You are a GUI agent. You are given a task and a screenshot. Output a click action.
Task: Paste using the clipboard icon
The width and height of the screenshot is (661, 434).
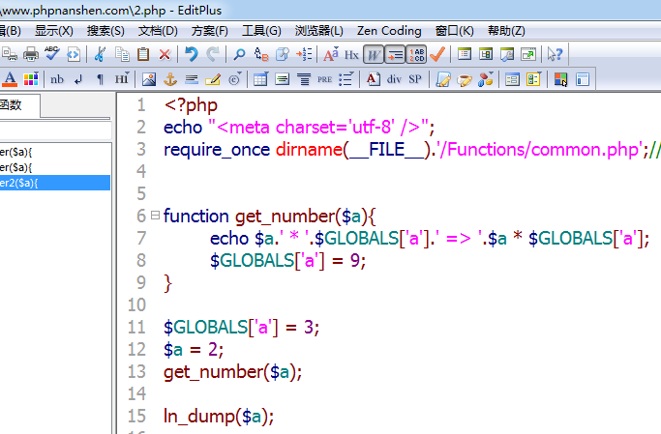click(x=143, y=54)
